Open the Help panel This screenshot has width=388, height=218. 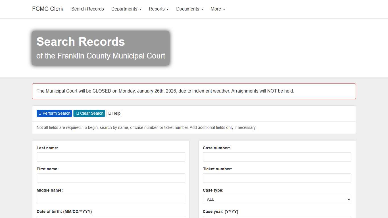pos(114,113)
